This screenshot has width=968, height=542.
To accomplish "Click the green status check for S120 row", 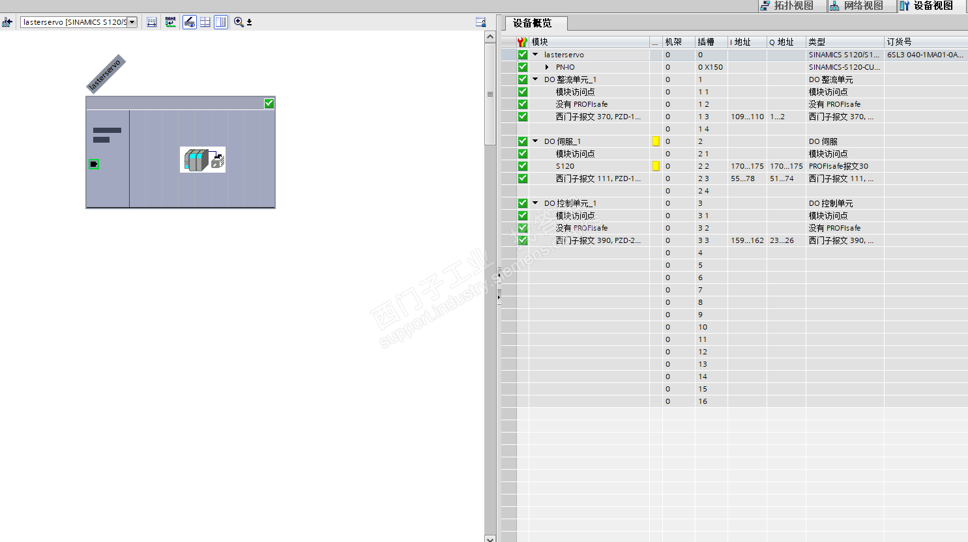I will [523, 166].
